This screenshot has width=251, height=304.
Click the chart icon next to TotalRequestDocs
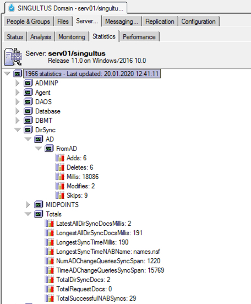50,289
